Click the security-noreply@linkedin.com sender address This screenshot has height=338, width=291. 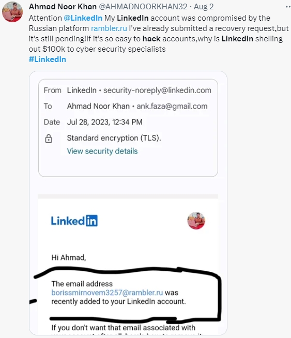[157, 90]
